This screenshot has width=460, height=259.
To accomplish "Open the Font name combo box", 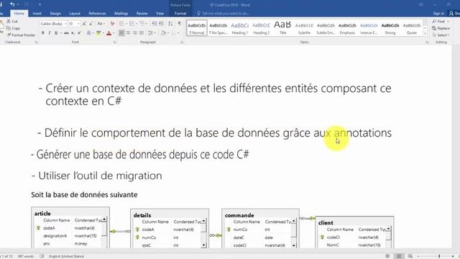I will (53, 24).
